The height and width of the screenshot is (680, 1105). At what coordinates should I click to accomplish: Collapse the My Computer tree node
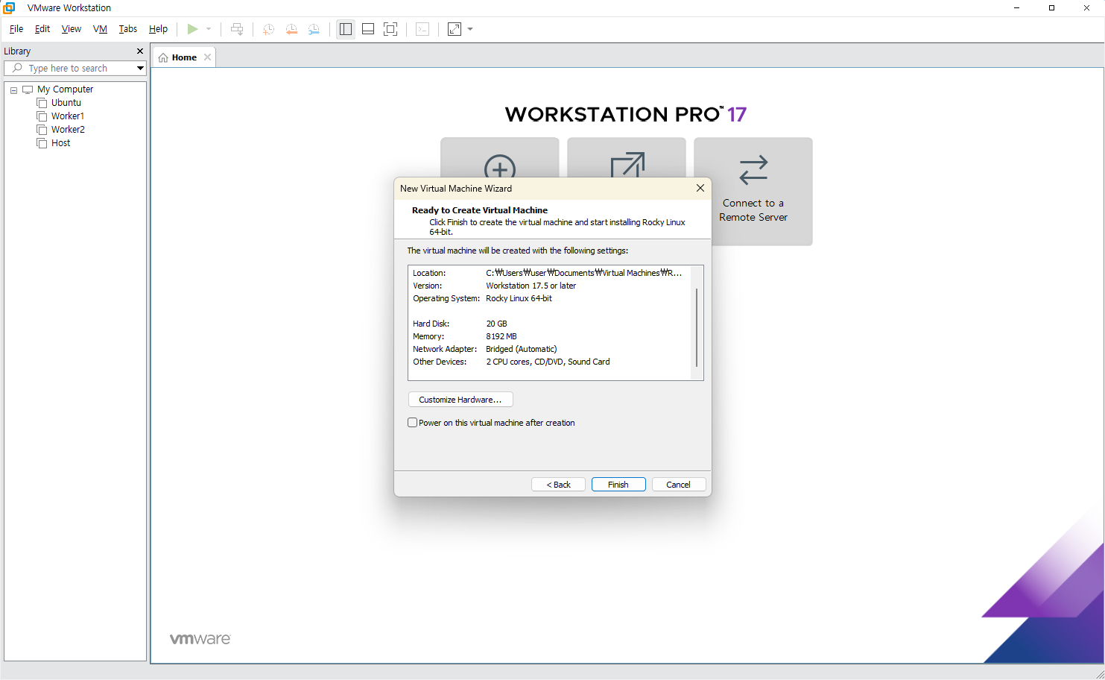click(x=13, y=89)
